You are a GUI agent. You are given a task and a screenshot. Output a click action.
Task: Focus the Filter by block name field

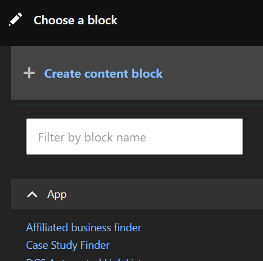pyautogui.click(x=134, y=137)
